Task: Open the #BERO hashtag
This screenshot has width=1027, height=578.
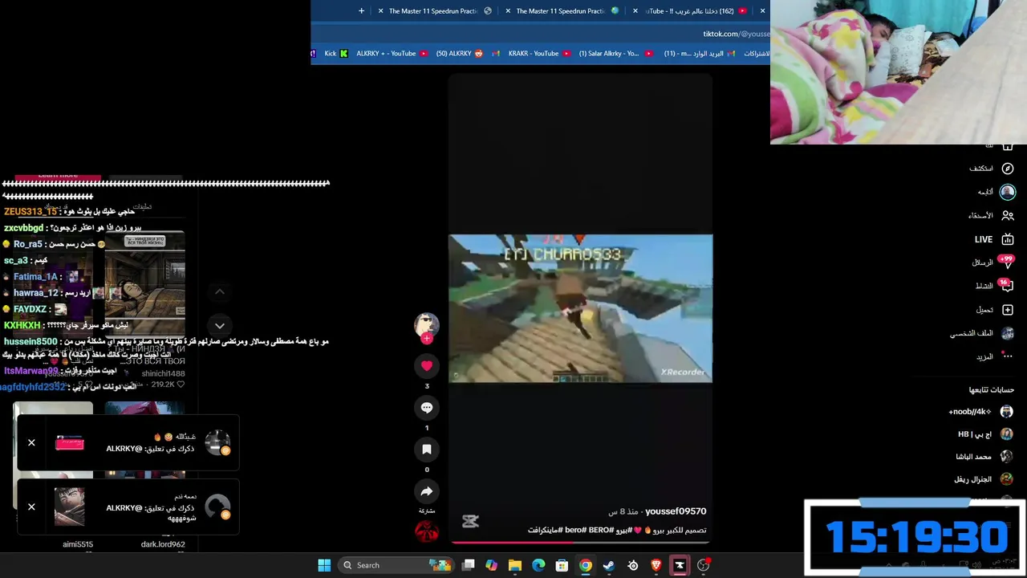Action: pos(601,531)
